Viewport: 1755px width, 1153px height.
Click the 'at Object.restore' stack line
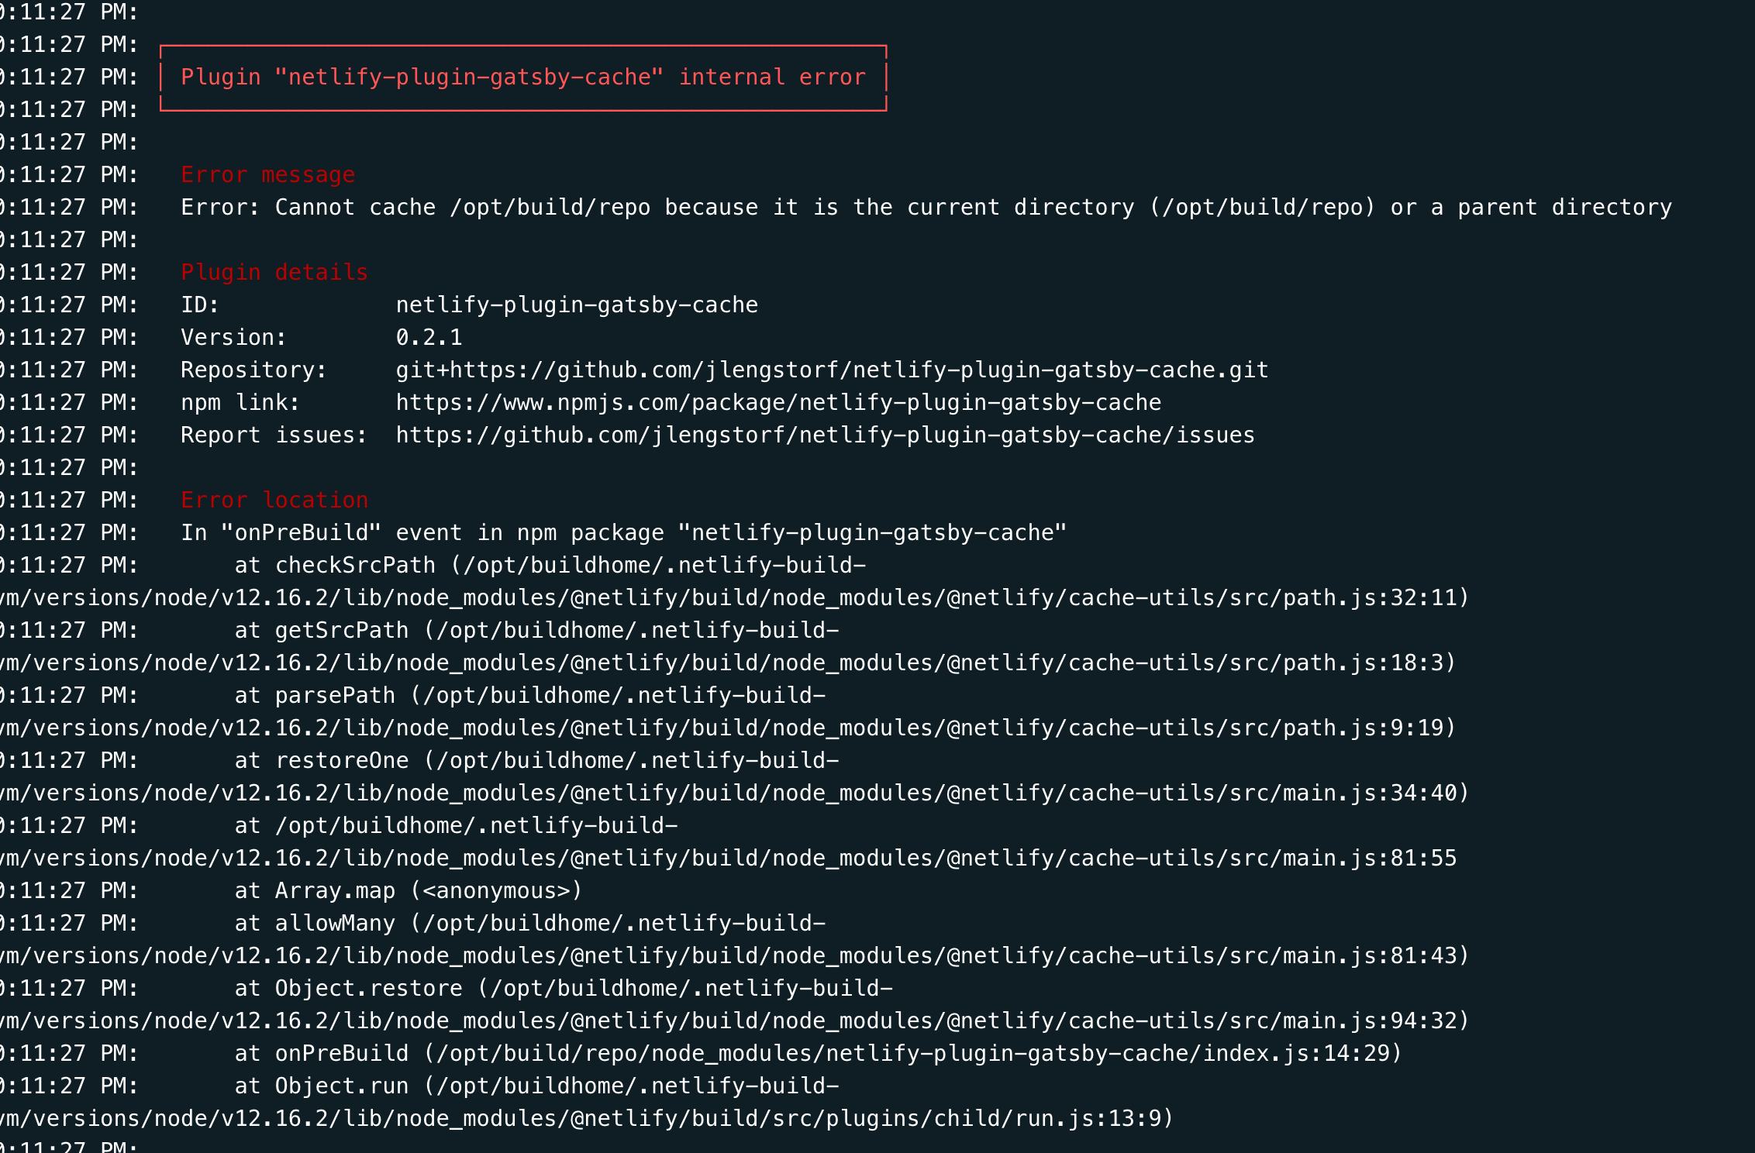coord(564,989)
